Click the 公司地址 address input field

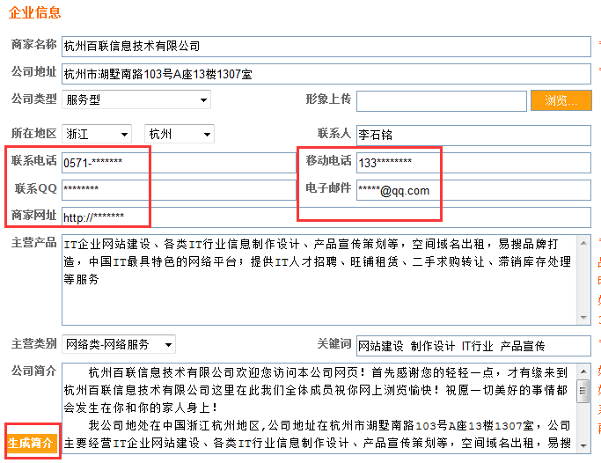[x=326, y=73]
